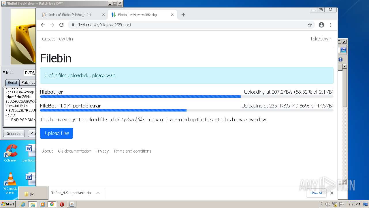Open Terms and conditions link
This screenshot has width=369, height=208.
132,151
